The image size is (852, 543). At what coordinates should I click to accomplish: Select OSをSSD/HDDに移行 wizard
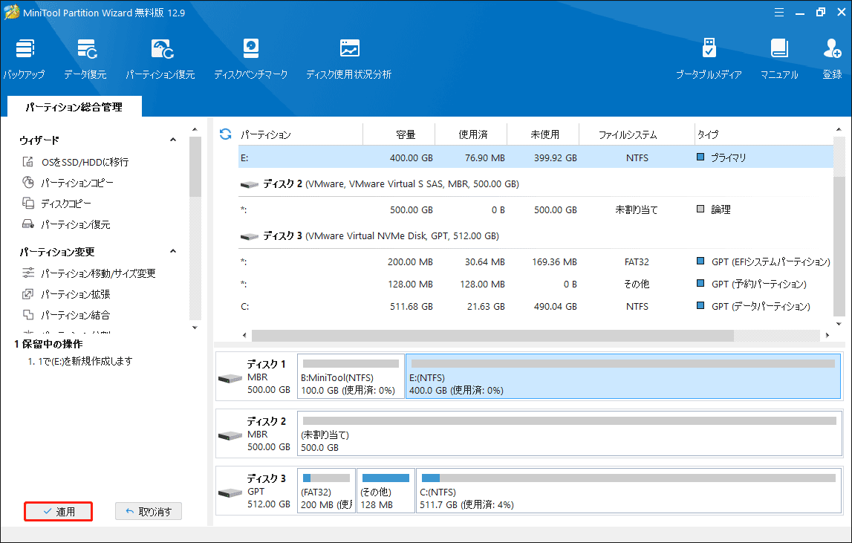pyautogui.click(x=76, y=162)
